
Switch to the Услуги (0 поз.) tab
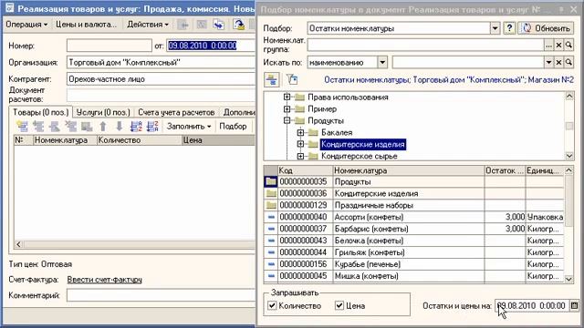tap(103, 112)
